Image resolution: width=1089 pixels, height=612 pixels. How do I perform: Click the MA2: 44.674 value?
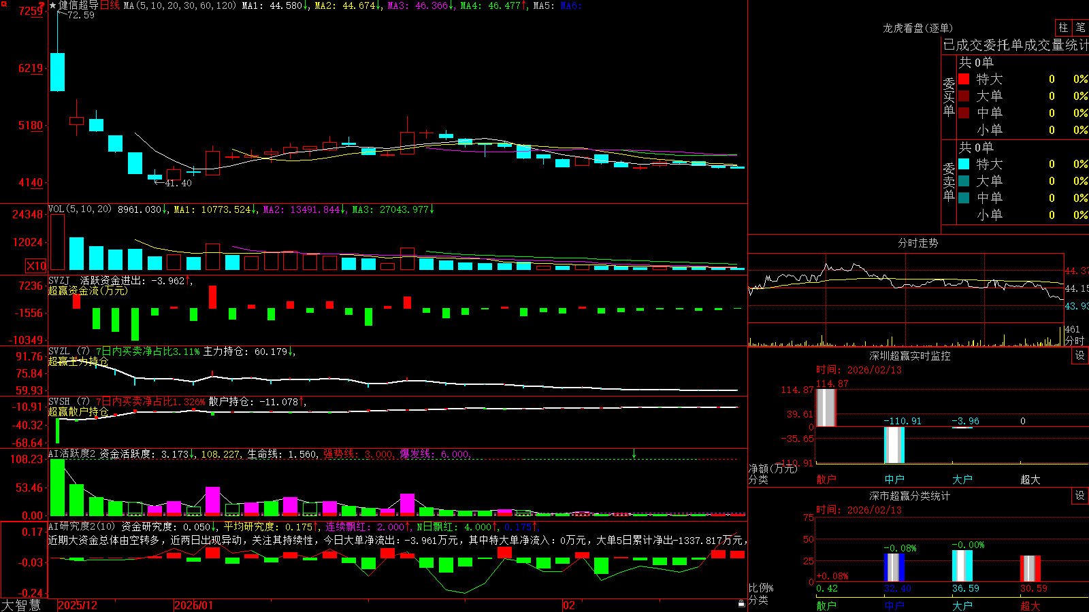345,5
